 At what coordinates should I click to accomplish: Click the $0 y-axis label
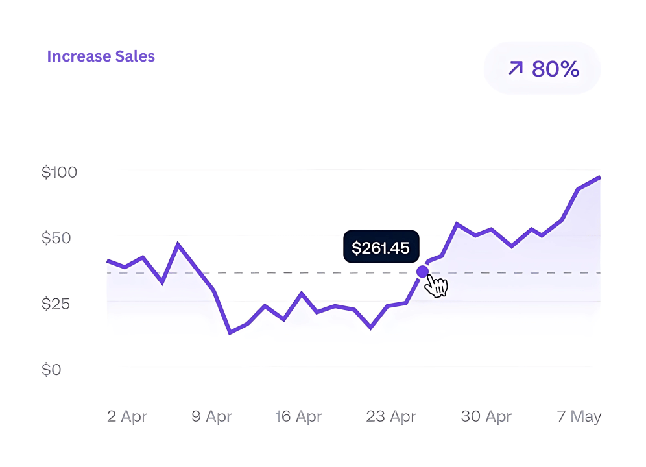[x=51, y=370]
